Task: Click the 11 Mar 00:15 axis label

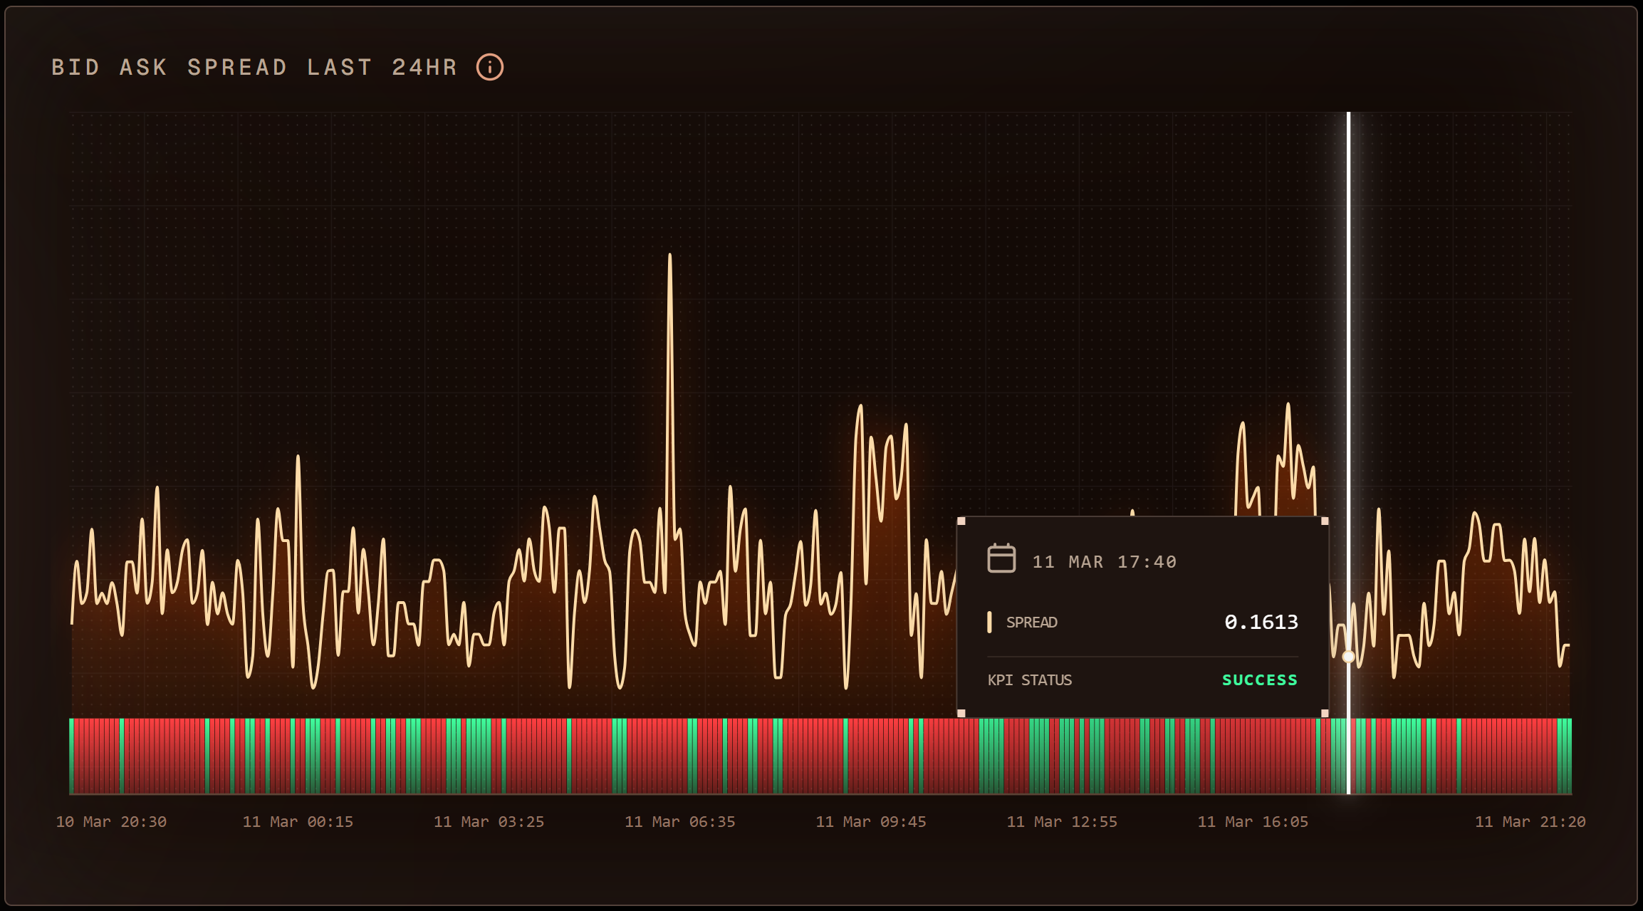Action: coord(298,822)
